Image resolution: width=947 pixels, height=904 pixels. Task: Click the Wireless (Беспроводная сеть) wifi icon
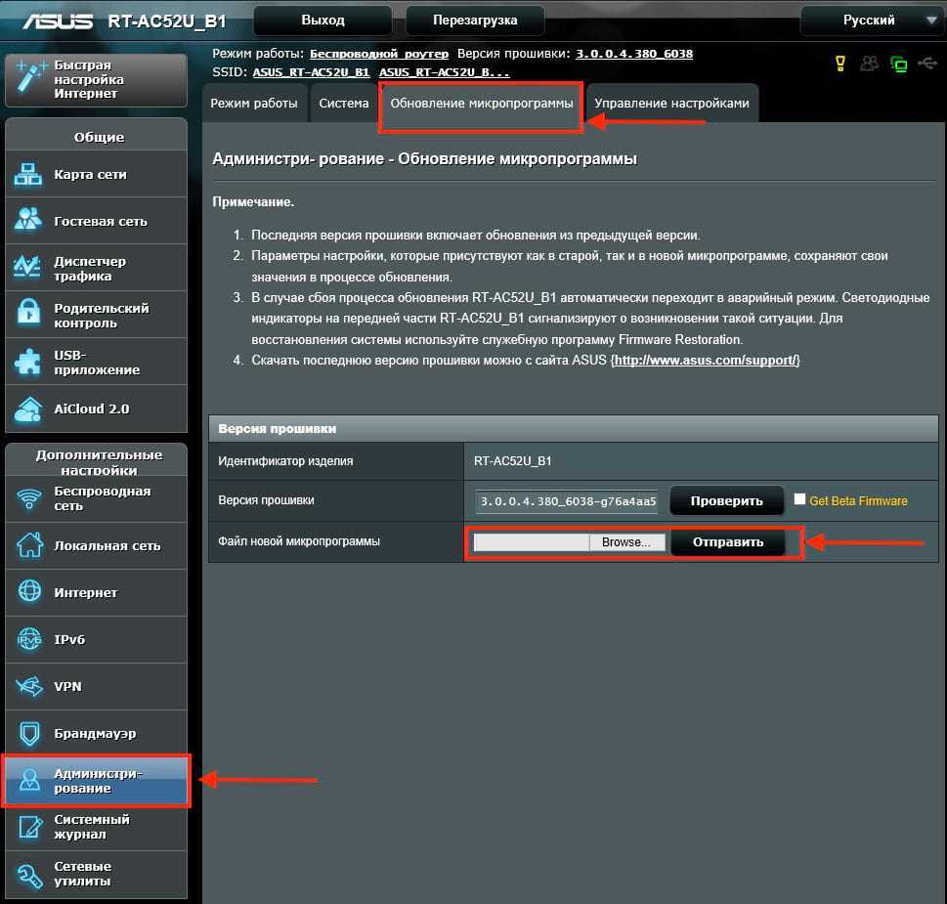(x=29, y=498)
